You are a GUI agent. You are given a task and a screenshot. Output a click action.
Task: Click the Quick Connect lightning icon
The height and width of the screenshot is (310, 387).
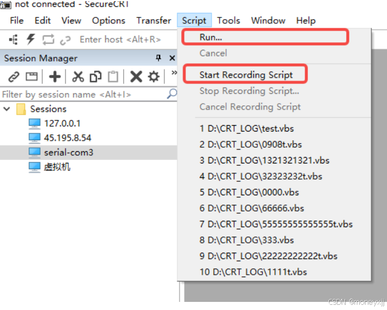[31, 39]
